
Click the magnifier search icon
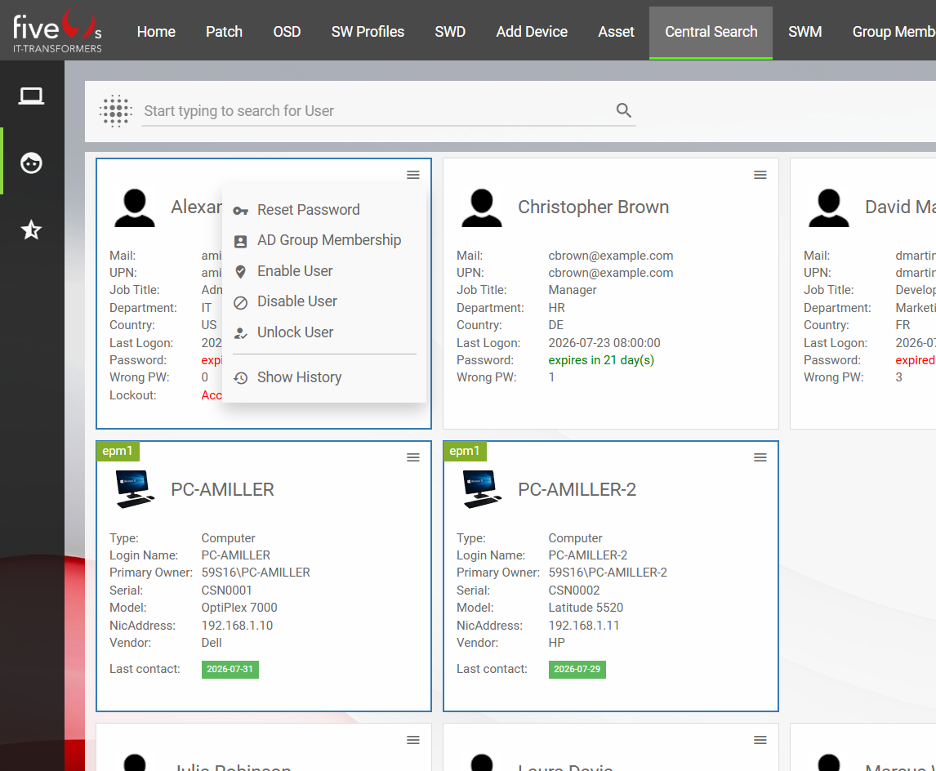click(624, 110)
